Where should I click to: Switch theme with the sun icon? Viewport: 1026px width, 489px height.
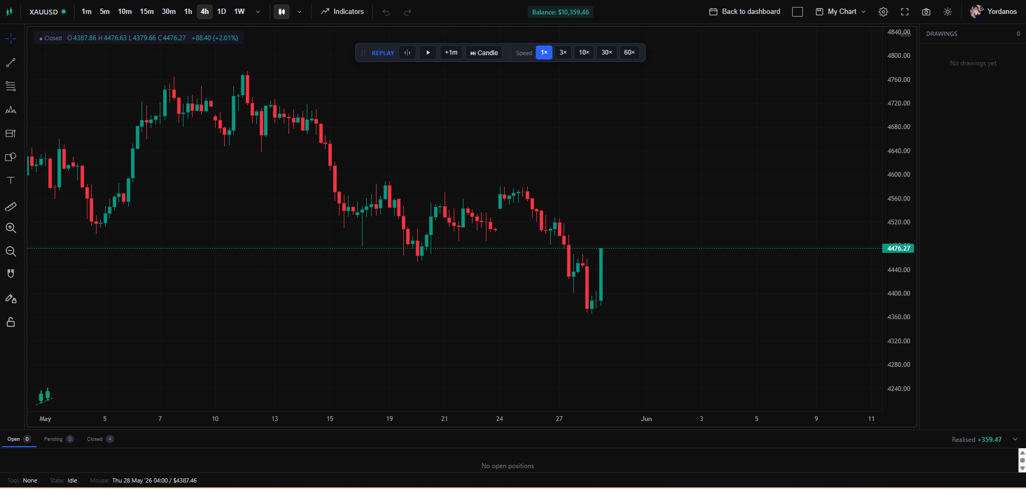point(948,12)
